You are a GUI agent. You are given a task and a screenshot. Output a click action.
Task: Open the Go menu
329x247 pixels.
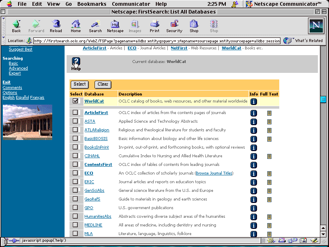(x=69, y=4)
